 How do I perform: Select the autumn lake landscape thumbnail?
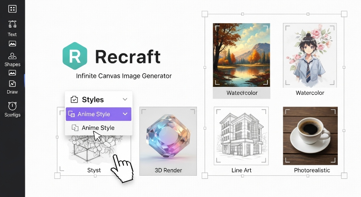(241, 55)
